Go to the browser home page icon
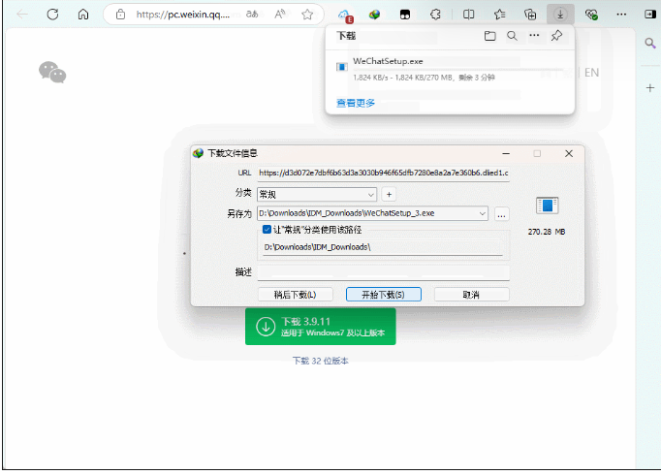Image resolution: width=661 pixels, height=475 pixels. tap(83, 15)
